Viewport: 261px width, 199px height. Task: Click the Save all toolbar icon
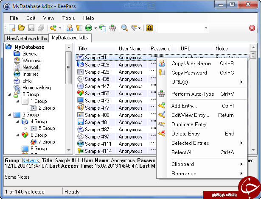click(x=41, y=28)
